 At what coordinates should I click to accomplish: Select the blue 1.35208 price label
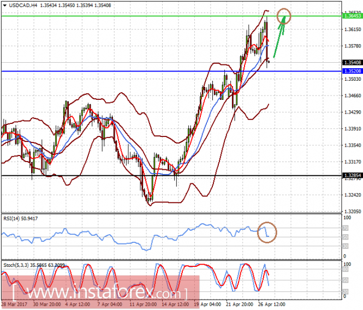point(352,71)
